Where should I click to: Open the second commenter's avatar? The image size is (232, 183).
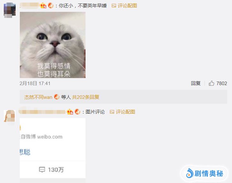pos(10,116)
